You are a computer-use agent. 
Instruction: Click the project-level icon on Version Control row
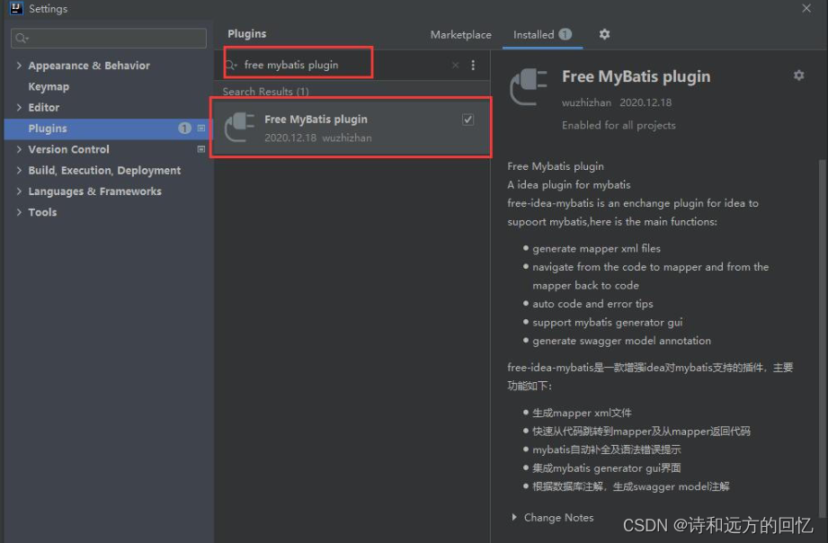[201, 149]
